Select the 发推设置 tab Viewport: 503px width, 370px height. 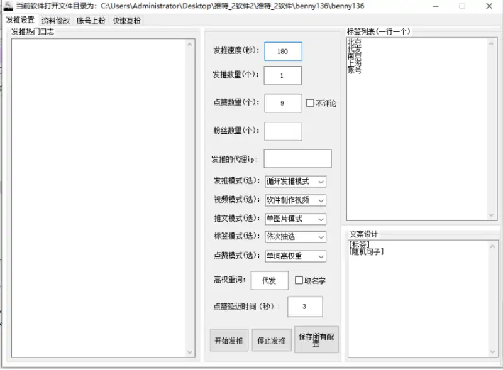click(20, 20)
